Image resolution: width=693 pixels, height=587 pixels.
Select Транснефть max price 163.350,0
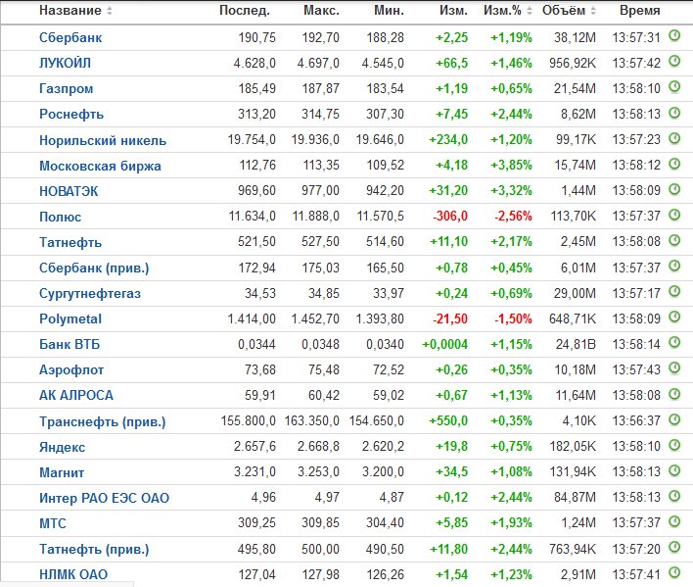point(312,420)
